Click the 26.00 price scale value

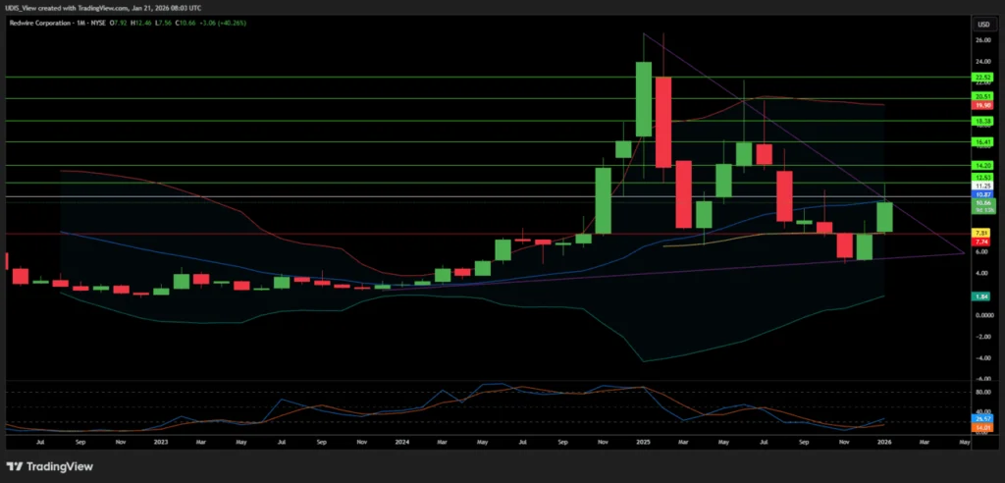[982, 40]
